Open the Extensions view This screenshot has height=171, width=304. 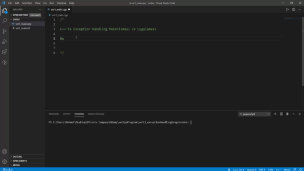[5, 52]
